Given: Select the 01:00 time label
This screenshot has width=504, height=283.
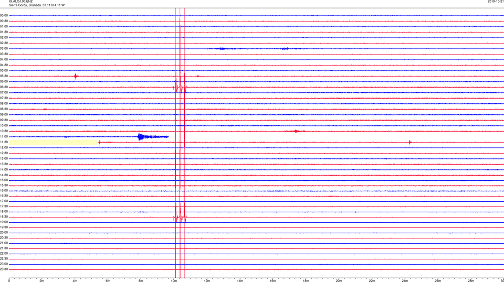Looking at the screenshot, I should 4,27.
